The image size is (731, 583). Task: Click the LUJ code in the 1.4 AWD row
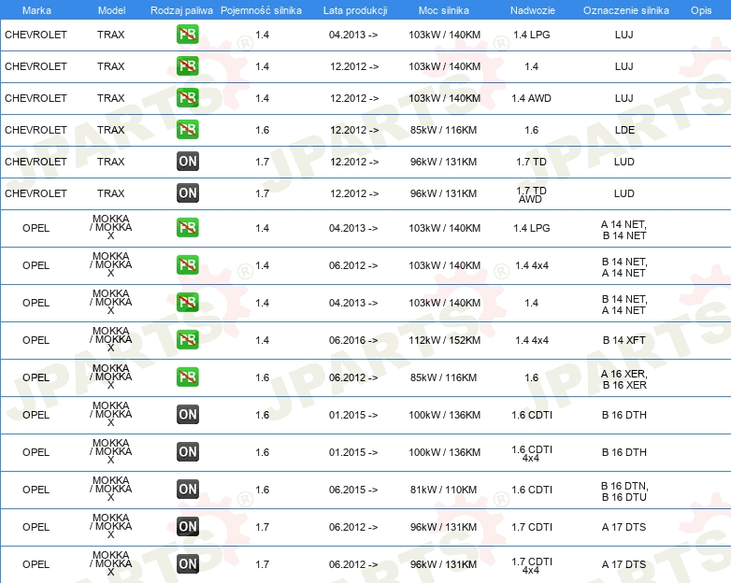[624, 98]
